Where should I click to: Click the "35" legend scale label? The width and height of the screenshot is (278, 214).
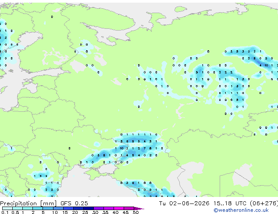pyautogui.click(x=105, y=212)
